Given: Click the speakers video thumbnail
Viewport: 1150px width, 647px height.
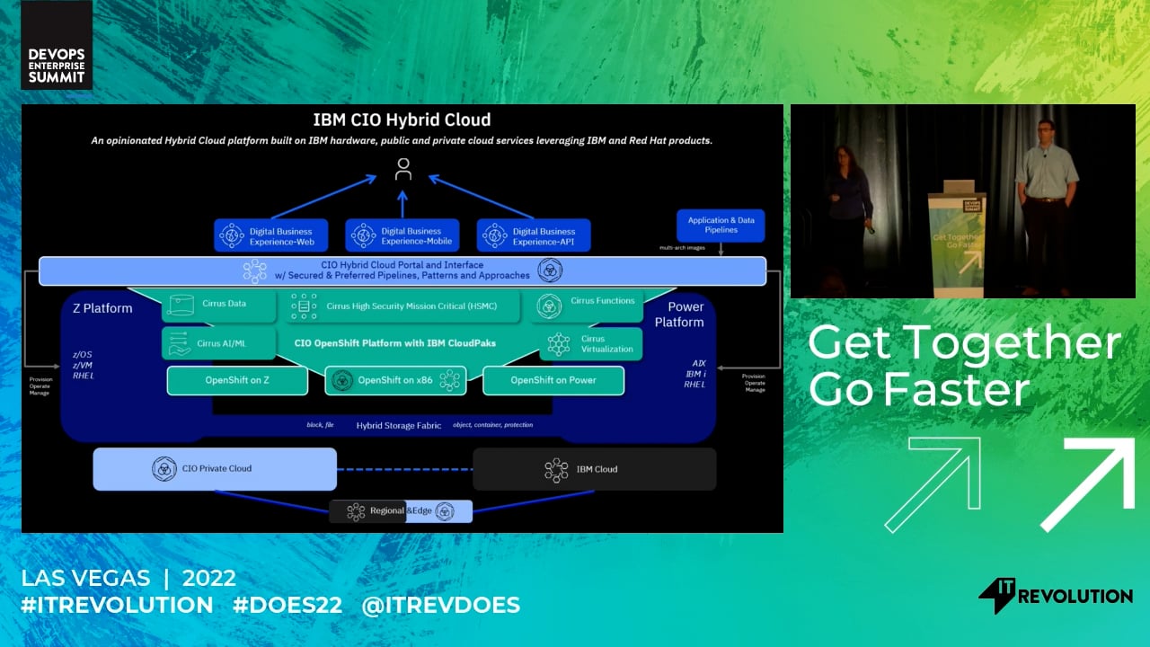Looking at the screenshot, I should 963,201.
